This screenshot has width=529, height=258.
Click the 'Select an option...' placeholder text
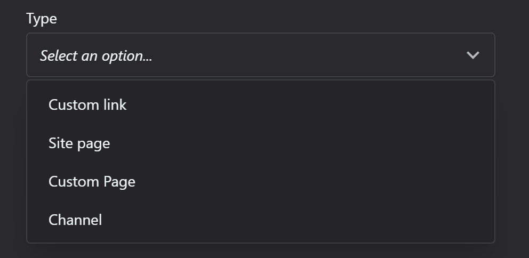click(x=96, y=55)
